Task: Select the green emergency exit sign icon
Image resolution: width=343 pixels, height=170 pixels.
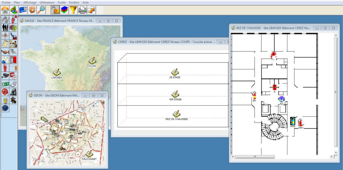Action: point(5,84)
